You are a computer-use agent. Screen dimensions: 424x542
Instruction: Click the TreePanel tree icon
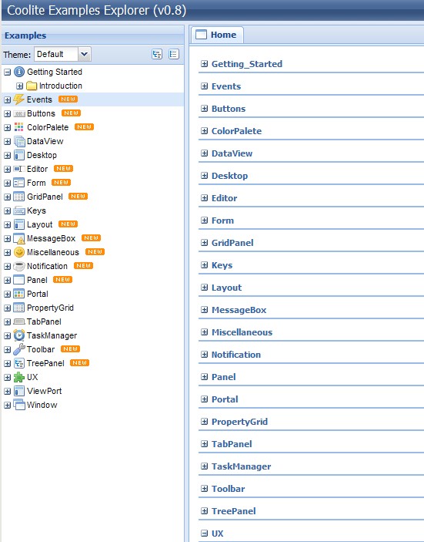(x=19, y=363)
